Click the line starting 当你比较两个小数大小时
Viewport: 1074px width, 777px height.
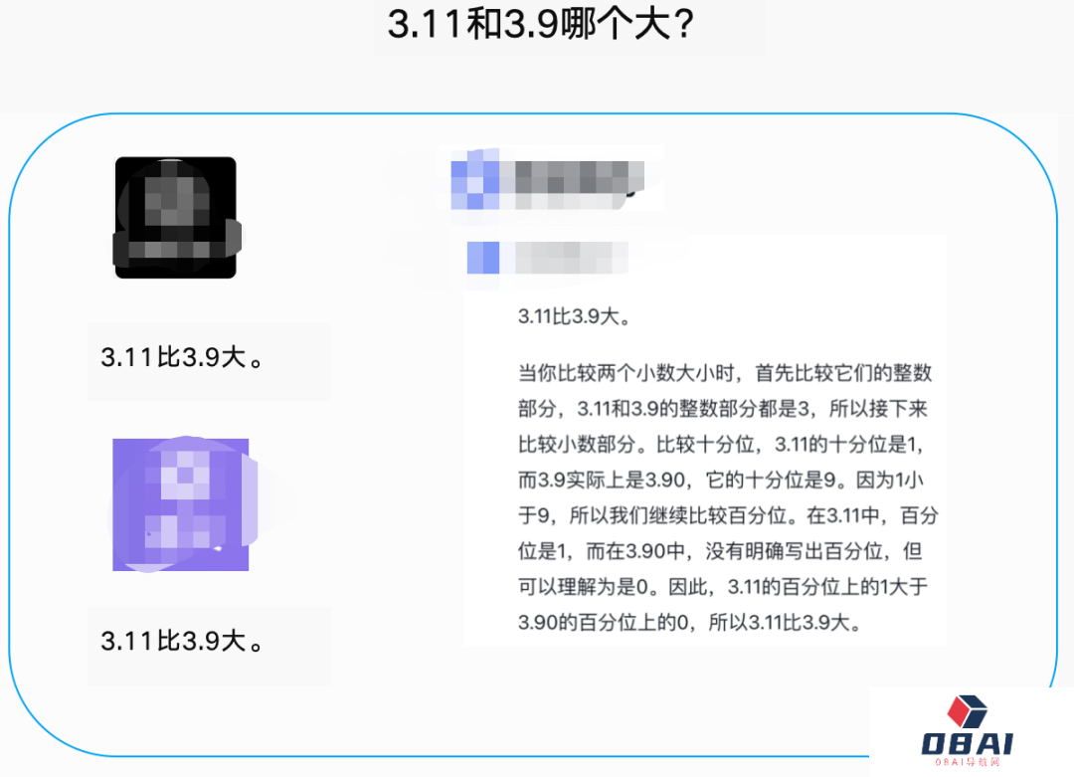pyautogui.click(x=725, y=373)
